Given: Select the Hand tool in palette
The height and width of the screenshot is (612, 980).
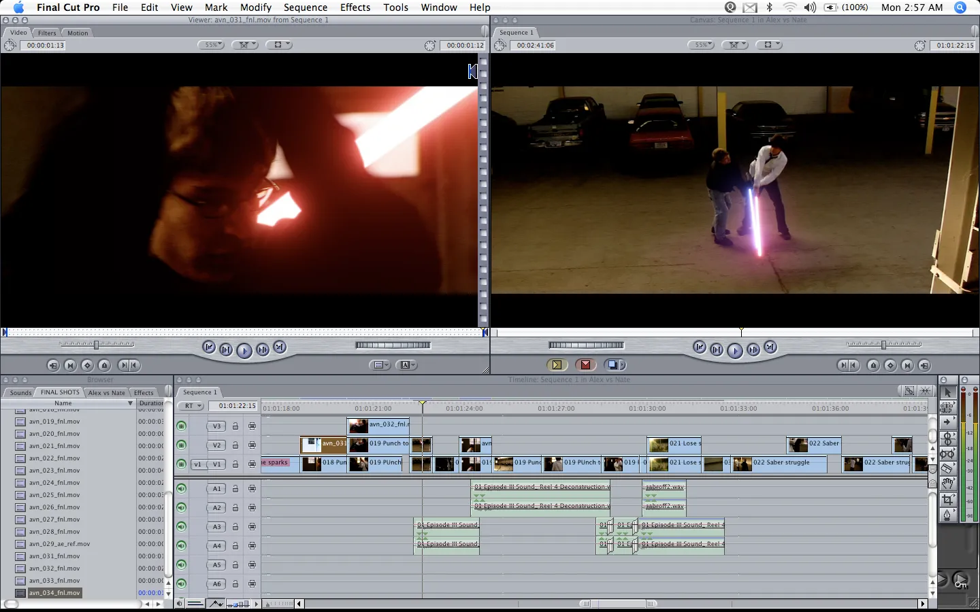Looking at the screenshot, I should [x=947, y=483].
